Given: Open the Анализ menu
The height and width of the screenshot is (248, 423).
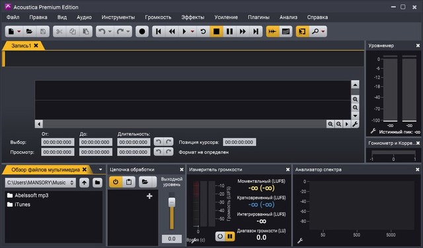Looking at the screenshot, I should pos(288,17).
